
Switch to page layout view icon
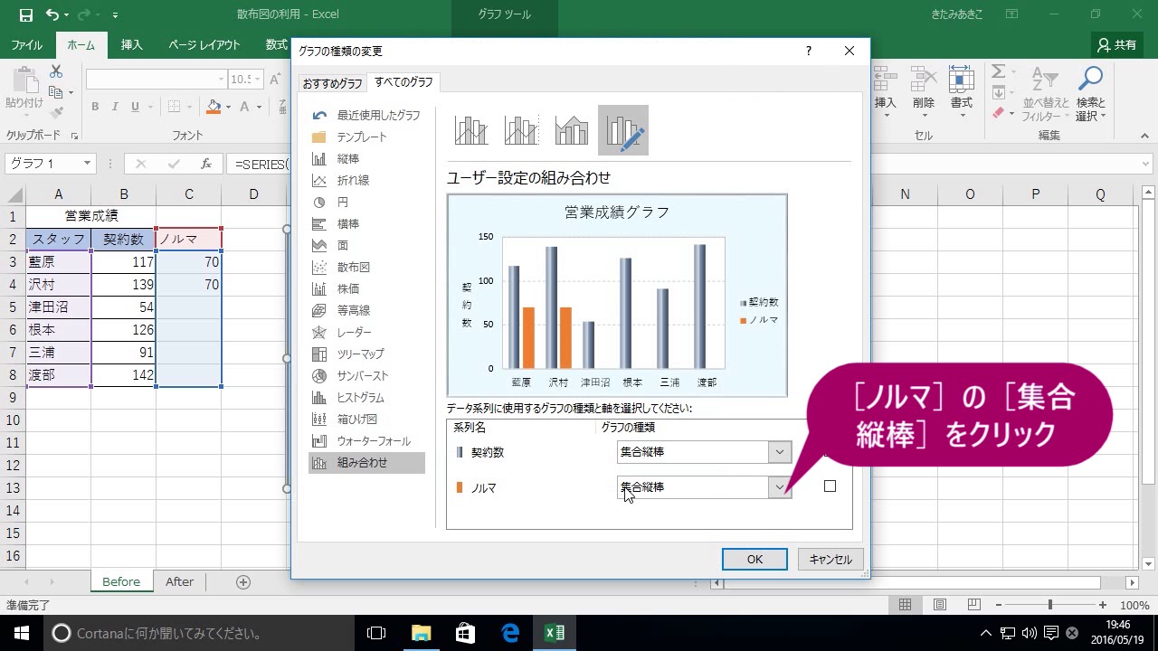click(x=939, y=605)
